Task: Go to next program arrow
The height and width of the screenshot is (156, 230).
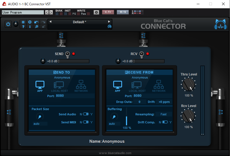Action: 51,12
